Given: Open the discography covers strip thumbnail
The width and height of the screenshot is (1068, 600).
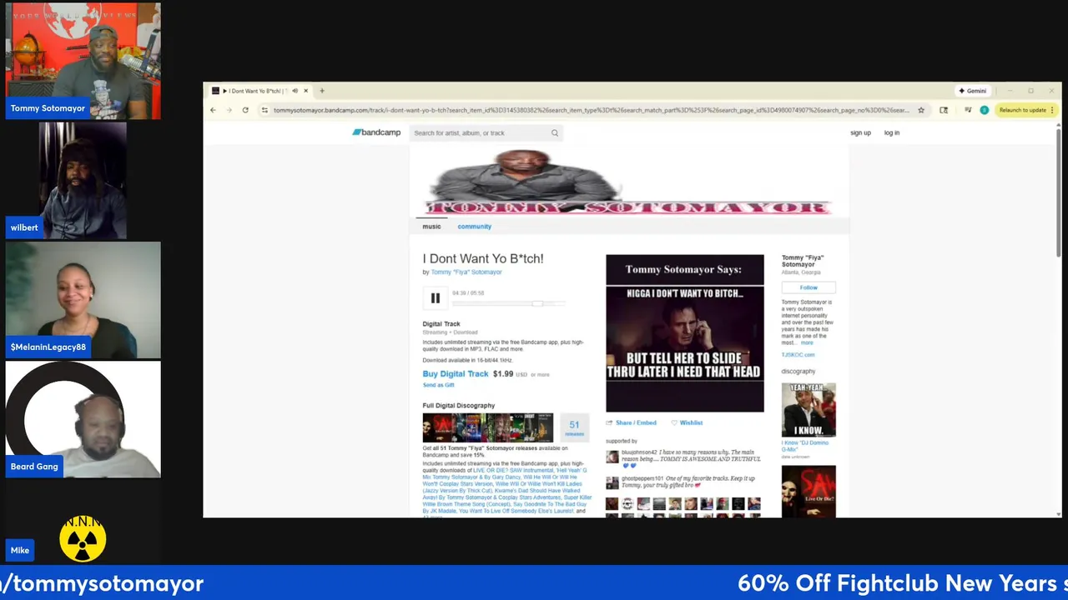Looking at the screenshot, I should (x=487, y=427).
